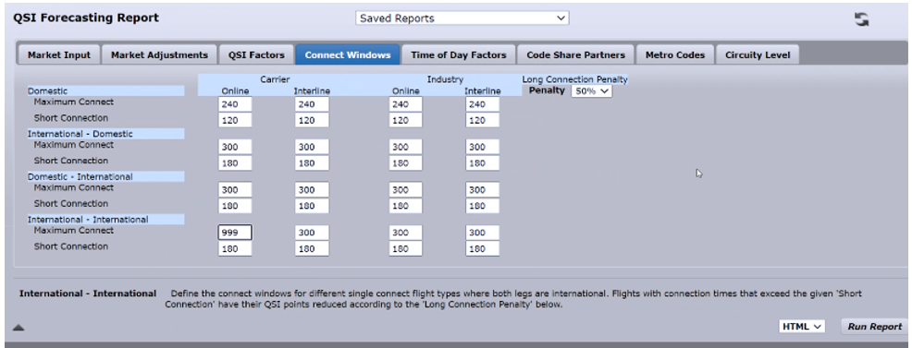Click International-Domestic Short Connection Industry Online field
The image size is (912, 348).
[x=405, y=163]
